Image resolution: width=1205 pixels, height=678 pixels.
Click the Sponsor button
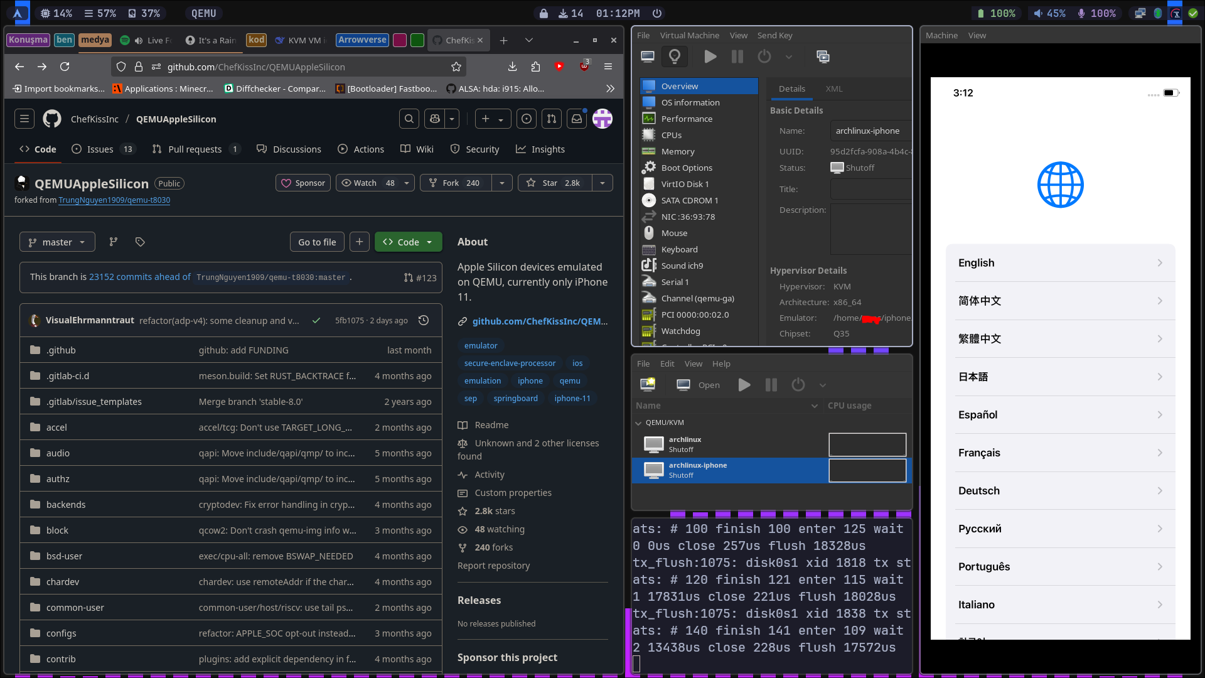click(303, 183)
